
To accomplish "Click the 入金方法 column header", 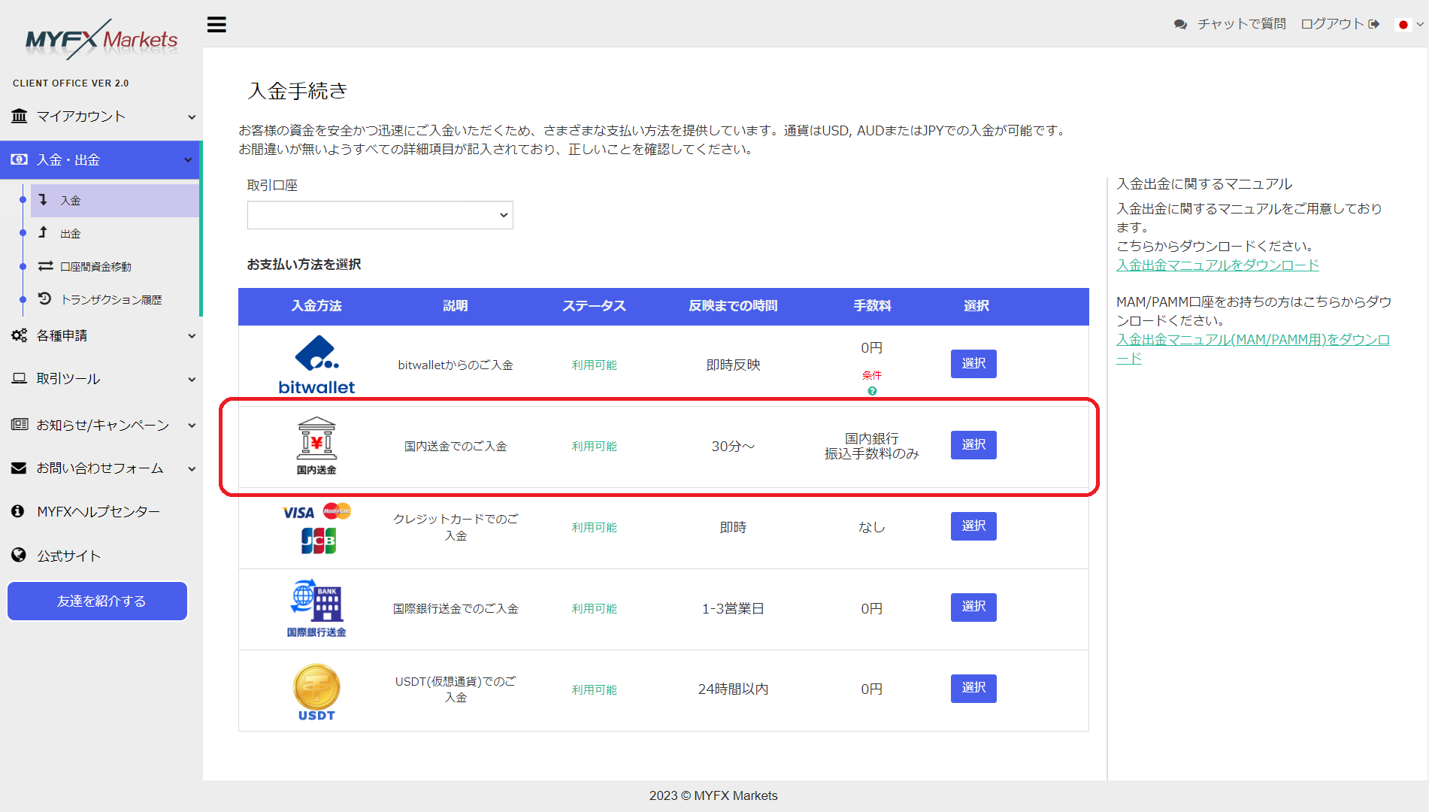I will (x=316, y=306).
